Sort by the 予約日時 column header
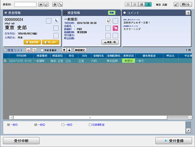 (x=21, y=56)
